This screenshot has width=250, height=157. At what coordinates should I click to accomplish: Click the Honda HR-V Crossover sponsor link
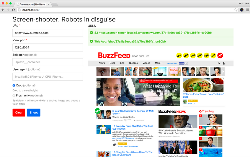pos(128,146)
